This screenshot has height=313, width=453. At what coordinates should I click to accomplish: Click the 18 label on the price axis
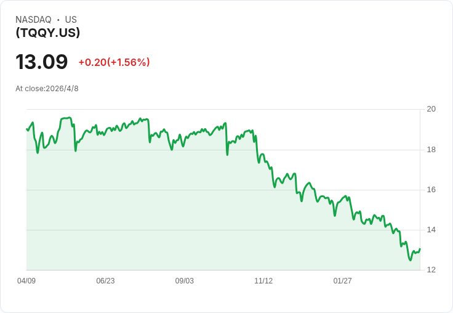pyautogui.click(x=431, y=150)
